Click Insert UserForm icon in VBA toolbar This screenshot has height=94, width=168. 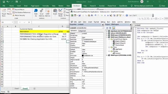[x=75, y=15]
